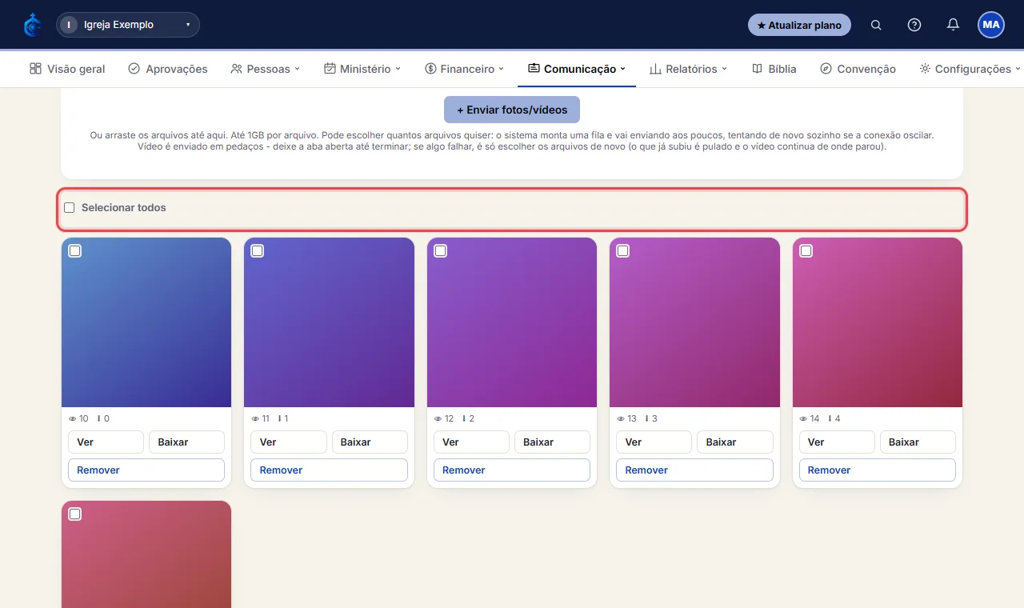
Task: Expand the Pessoas menu
Action: click(x=265, y=69)
